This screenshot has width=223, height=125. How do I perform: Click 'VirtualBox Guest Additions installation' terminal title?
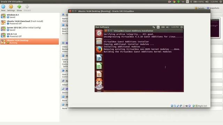click(x=133, y=31)
